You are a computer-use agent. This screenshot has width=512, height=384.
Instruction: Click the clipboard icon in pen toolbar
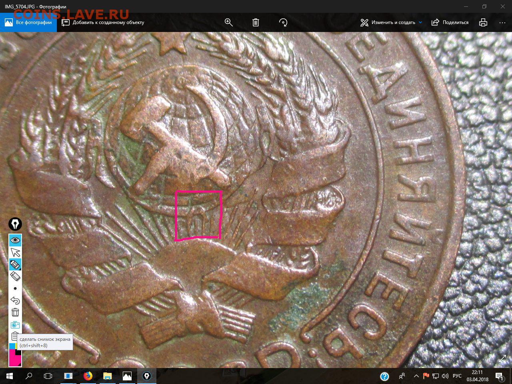[x=14, y=335]
